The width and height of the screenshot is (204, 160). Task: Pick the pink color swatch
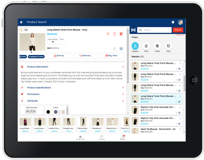click(63, 112)
